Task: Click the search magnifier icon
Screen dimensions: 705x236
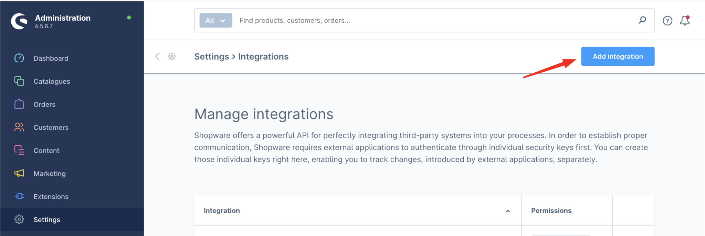Action: click(642, 20)
